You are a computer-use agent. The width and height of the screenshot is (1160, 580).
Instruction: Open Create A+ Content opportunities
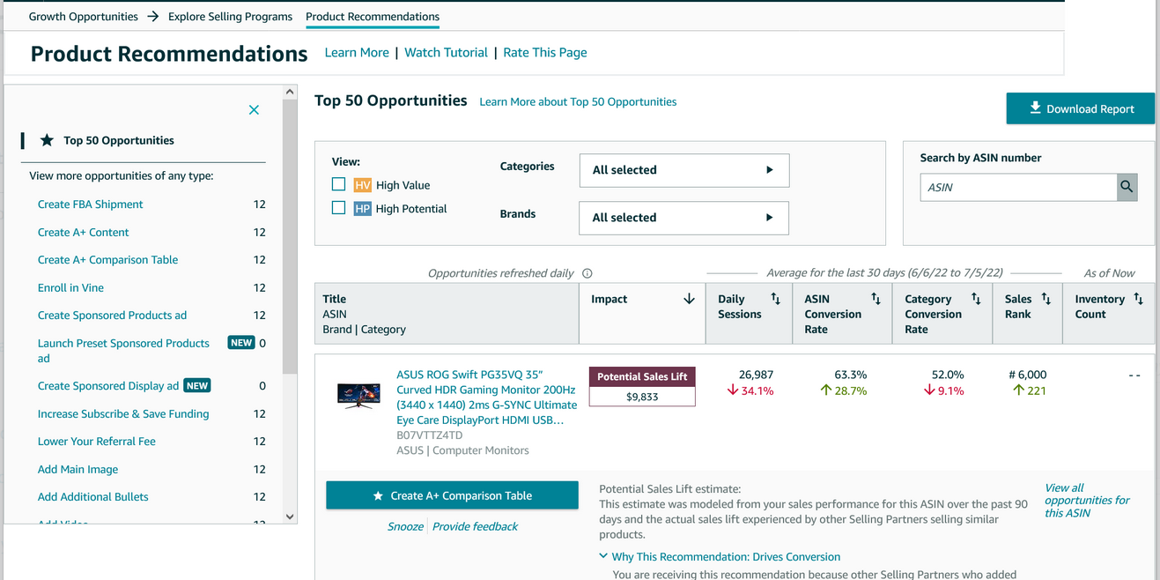84,233
